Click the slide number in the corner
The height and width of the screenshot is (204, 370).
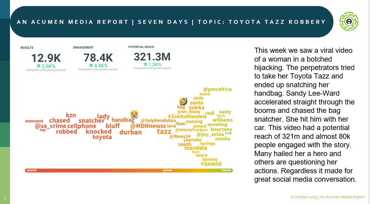pos(5,198)
